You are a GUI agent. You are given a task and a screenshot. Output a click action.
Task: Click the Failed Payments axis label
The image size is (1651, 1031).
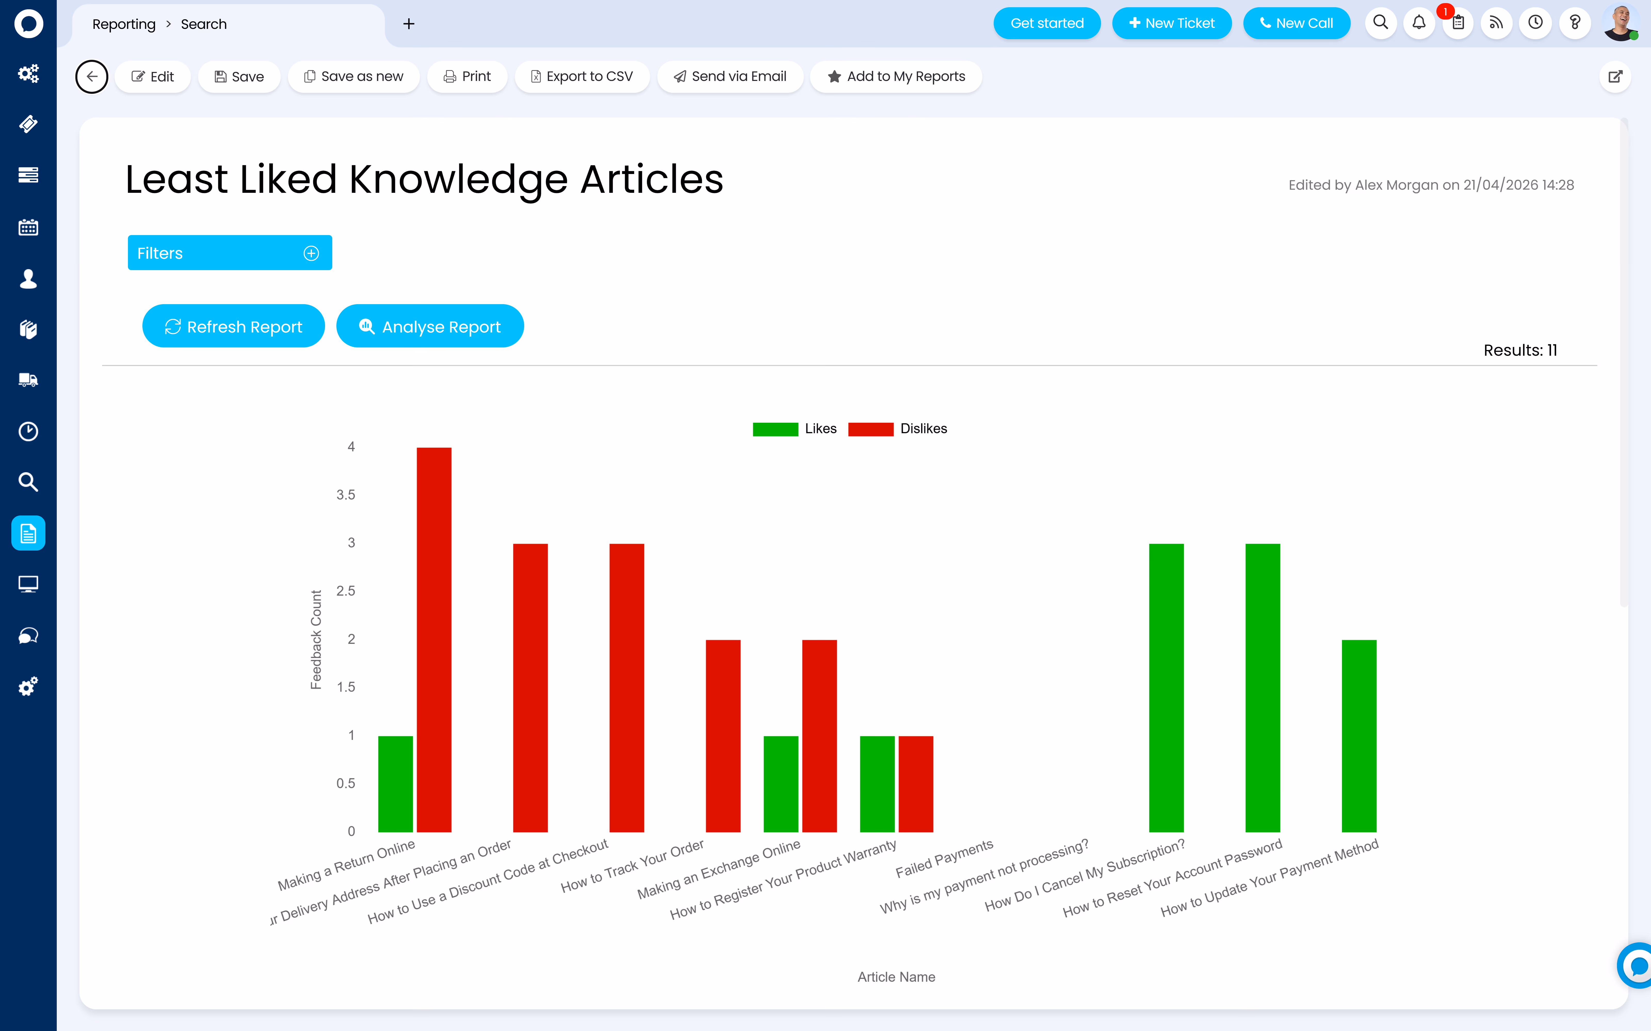[944, 859]
